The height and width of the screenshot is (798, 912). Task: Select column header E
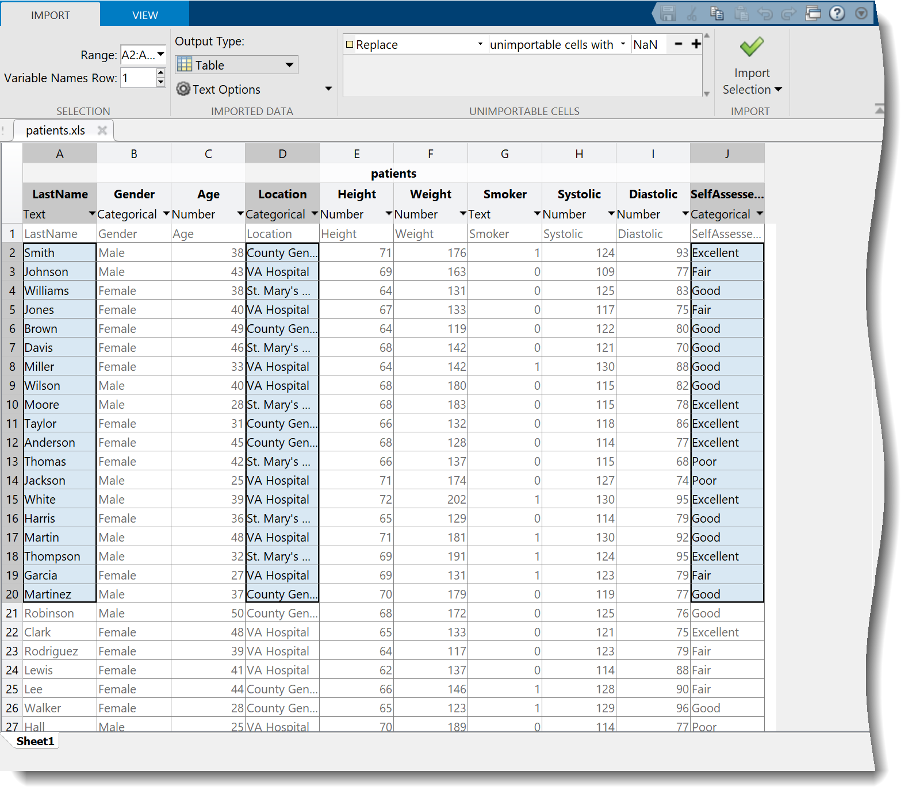(357, 154)
